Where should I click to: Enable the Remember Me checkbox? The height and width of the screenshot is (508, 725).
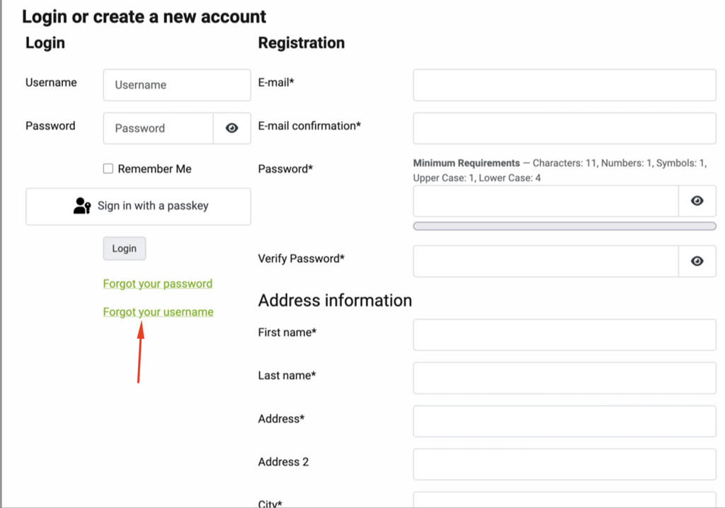tap(108, 168)
